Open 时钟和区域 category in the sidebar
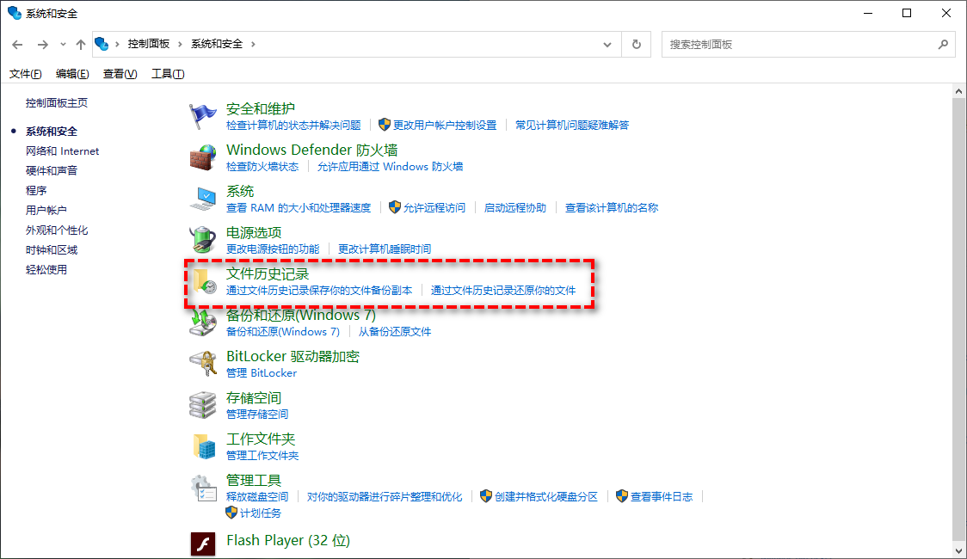 (x=52, y=249)
